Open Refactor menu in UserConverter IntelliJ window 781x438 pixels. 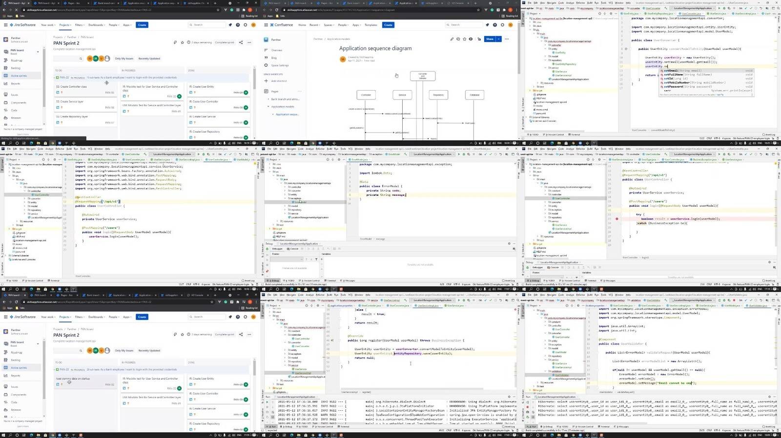[580, 3]
